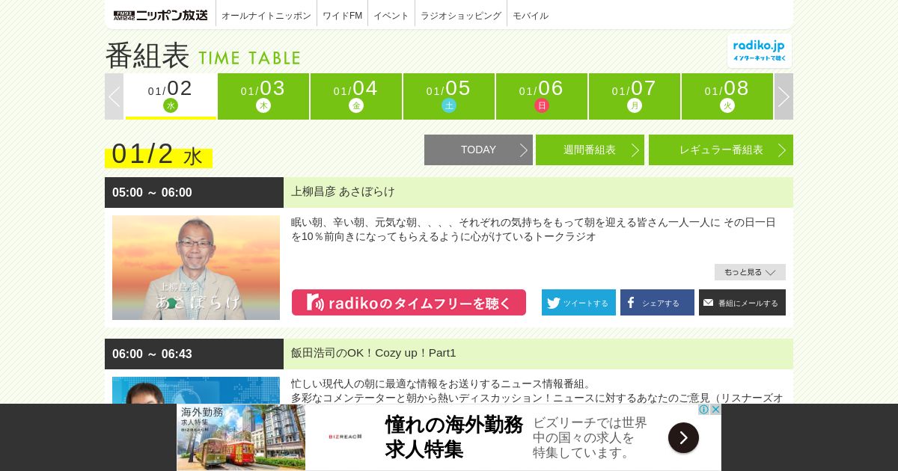Select the 01/03 木 date tab
The height and width of the screenshot is (471, 898).
[x=263, y=96]
